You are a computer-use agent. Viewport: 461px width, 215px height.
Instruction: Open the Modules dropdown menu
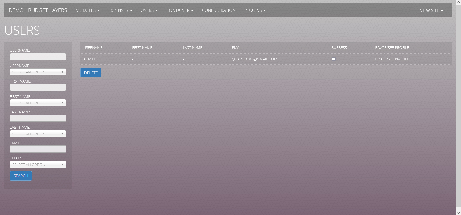(87, 10)
